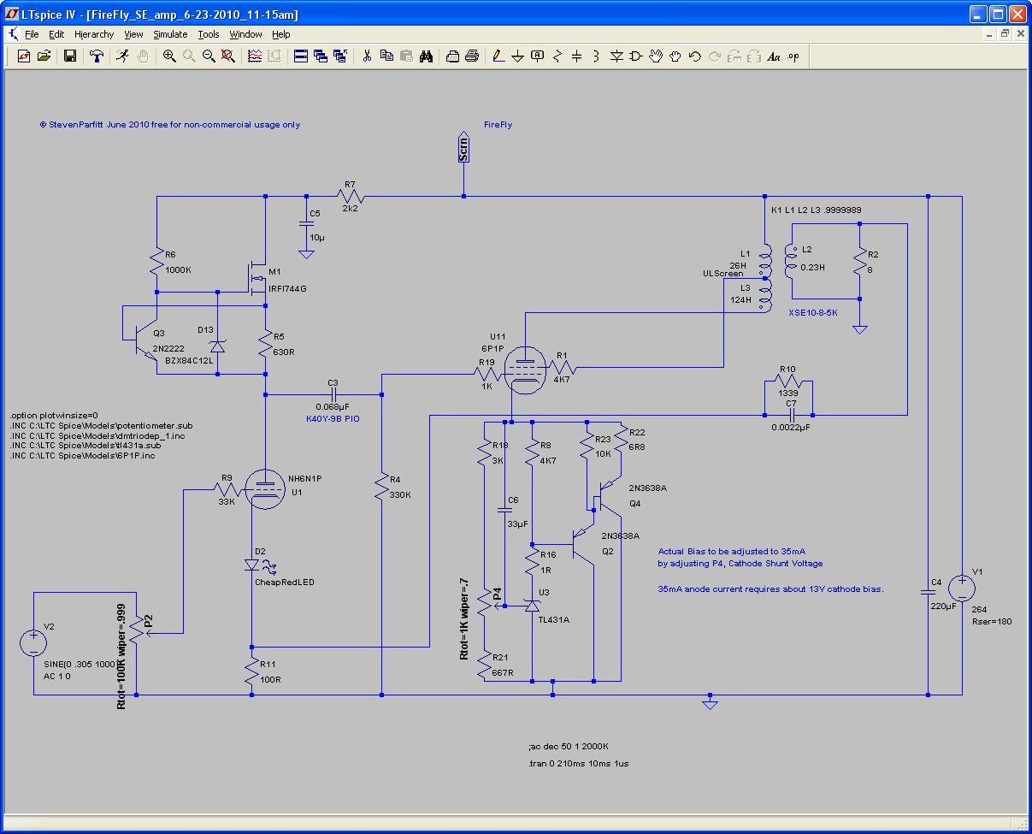Screen dimensions: 1032x834
Task: Copy with duplicate pages icon
Action: coord(386,56)
